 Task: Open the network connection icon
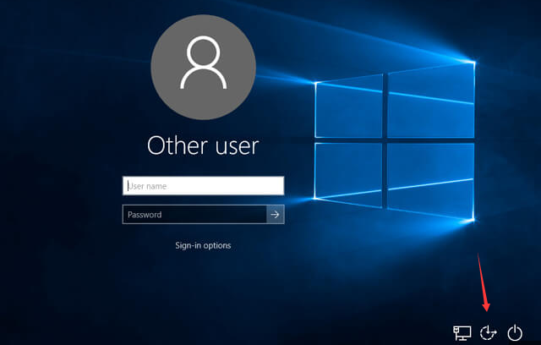pos(462,332)
